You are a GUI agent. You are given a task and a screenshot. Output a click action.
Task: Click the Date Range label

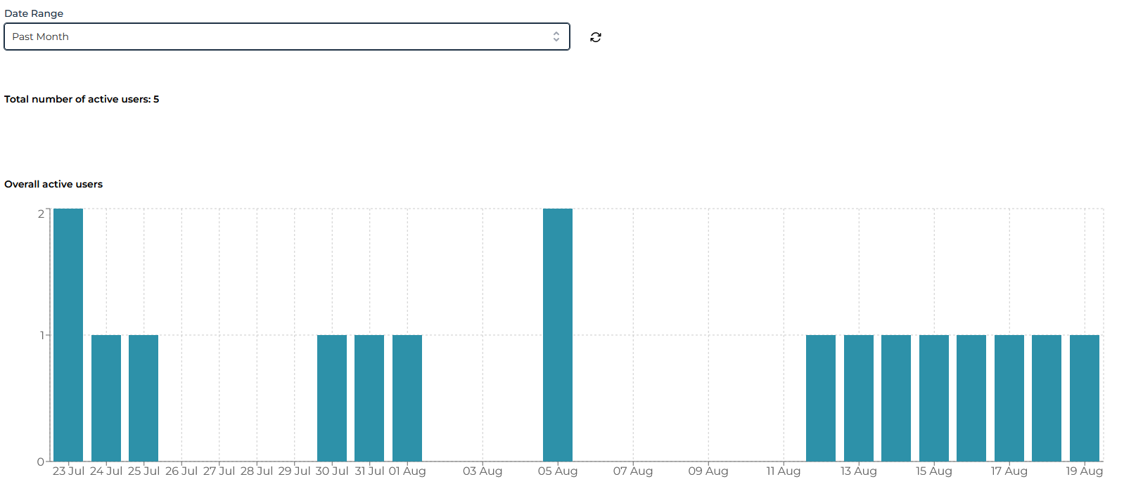[x=34, y=13]
